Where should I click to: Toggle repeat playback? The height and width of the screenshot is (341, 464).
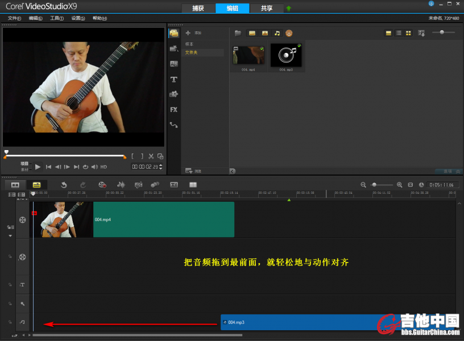[x=85, y=167]
